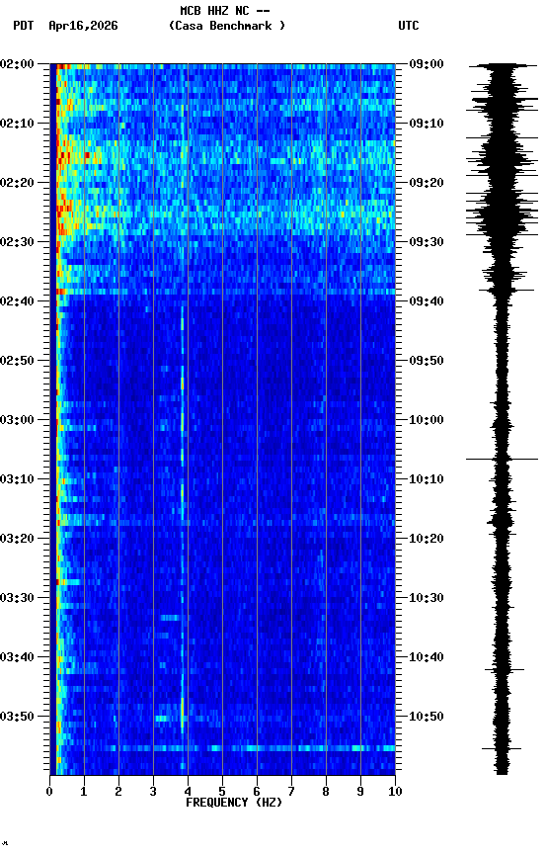Click the 10:20 UTC time label

pyautogui.click(x=427, y=539)
